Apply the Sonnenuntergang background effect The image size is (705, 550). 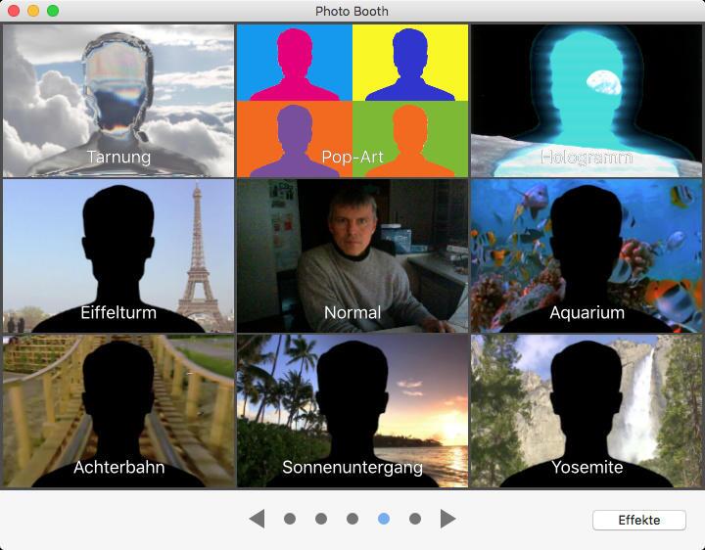(x=352, y=411)
